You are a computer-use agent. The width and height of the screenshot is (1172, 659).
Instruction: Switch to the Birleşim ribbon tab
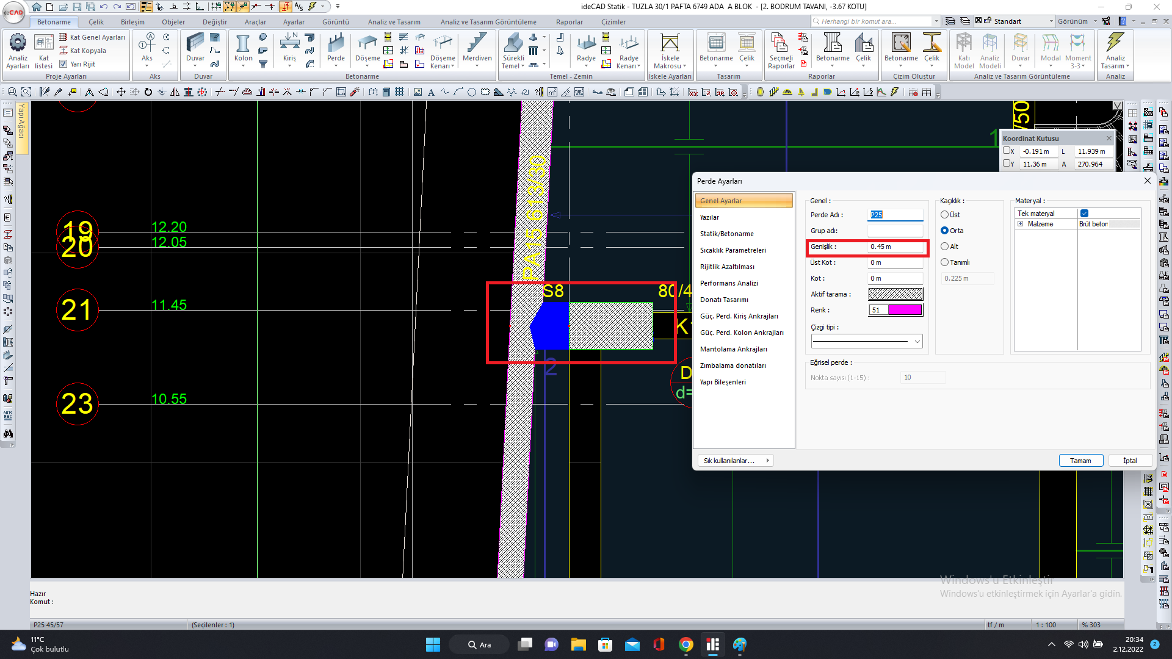click(132, 22)
